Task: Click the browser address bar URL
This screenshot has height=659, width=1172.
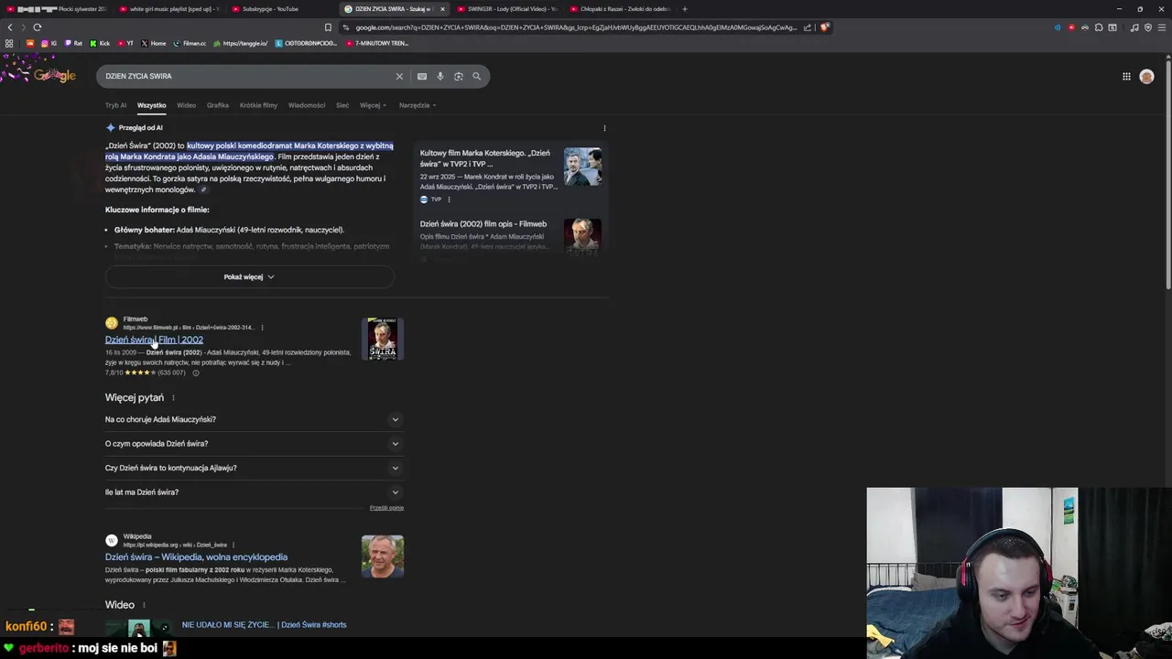Action: 575,27
